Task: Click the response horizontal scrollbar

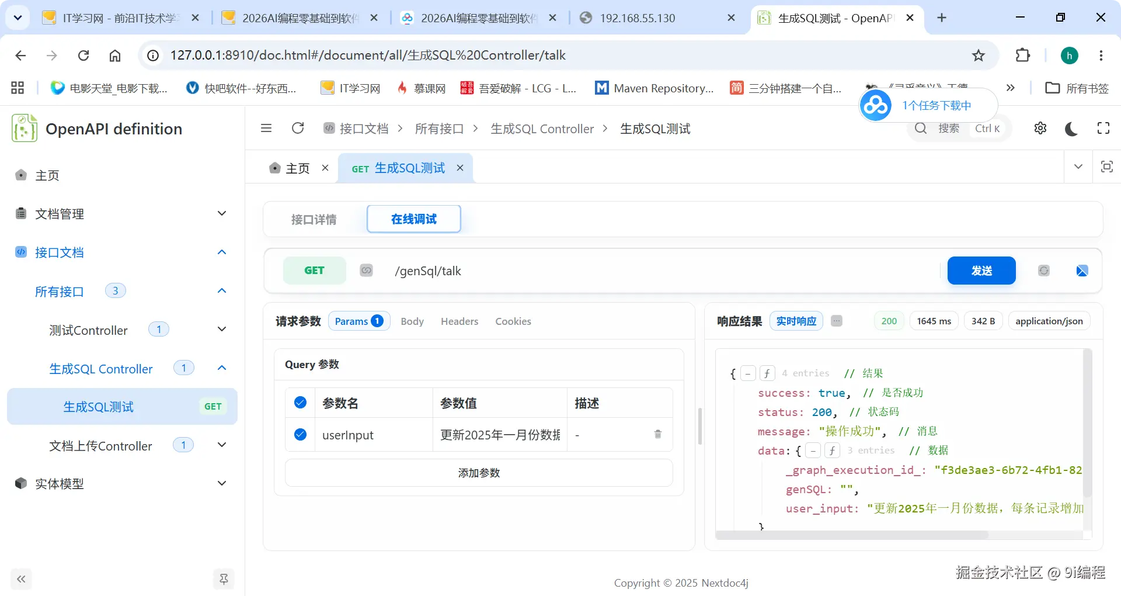Action: (851, 535)
